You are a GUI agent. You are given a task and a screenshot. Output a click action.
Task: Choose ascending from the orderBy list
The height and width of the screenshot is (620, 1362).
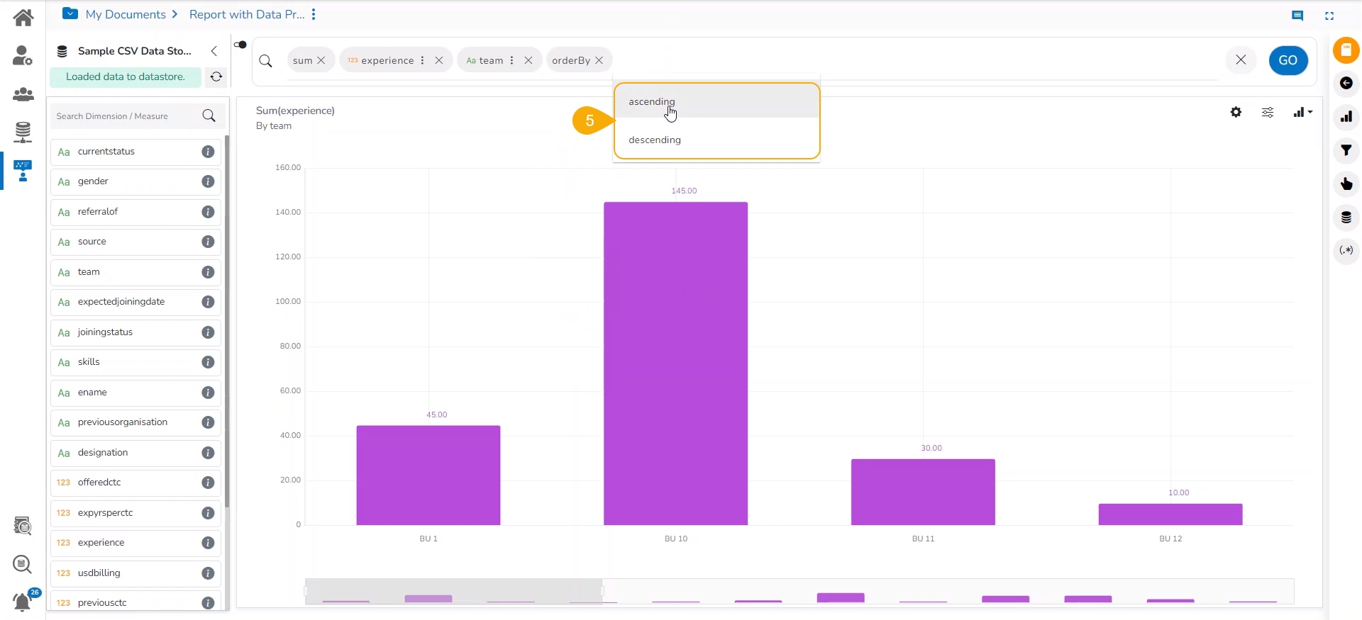(x=717, y=102)
